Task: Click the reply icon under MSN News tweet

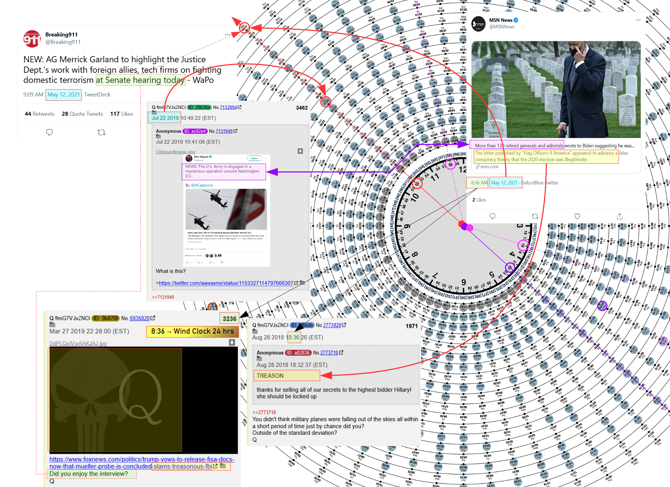Action: (492, 216)
